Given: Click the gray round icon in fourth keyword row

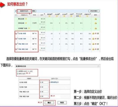Looking at the screenshot, I should [x=98, y=49].
